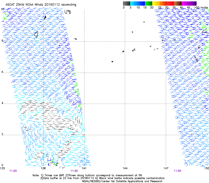The image size is (209, 183).
Task: Click the longitude '141' axis label
Action: [84, 168]
